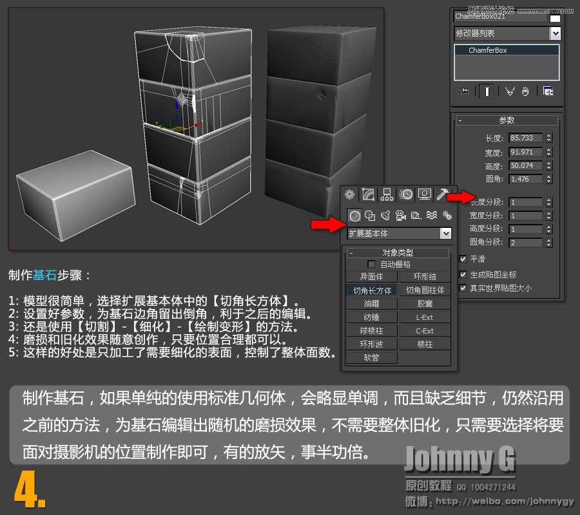Image resolution: width=580 pixels, height=515 pixels.
Task: Click the 高度 value field 50.074
Action: point(525,165)
